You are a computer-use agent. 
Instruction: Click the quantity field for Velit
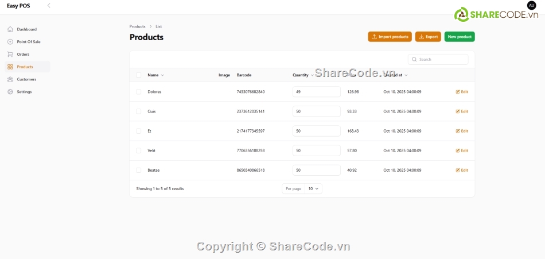[x=316, y=150]
